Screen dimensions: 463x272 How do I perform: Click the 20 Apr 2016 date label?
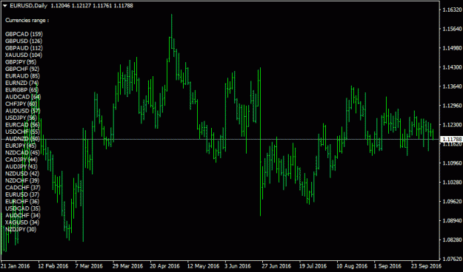(x=164, y=266)
